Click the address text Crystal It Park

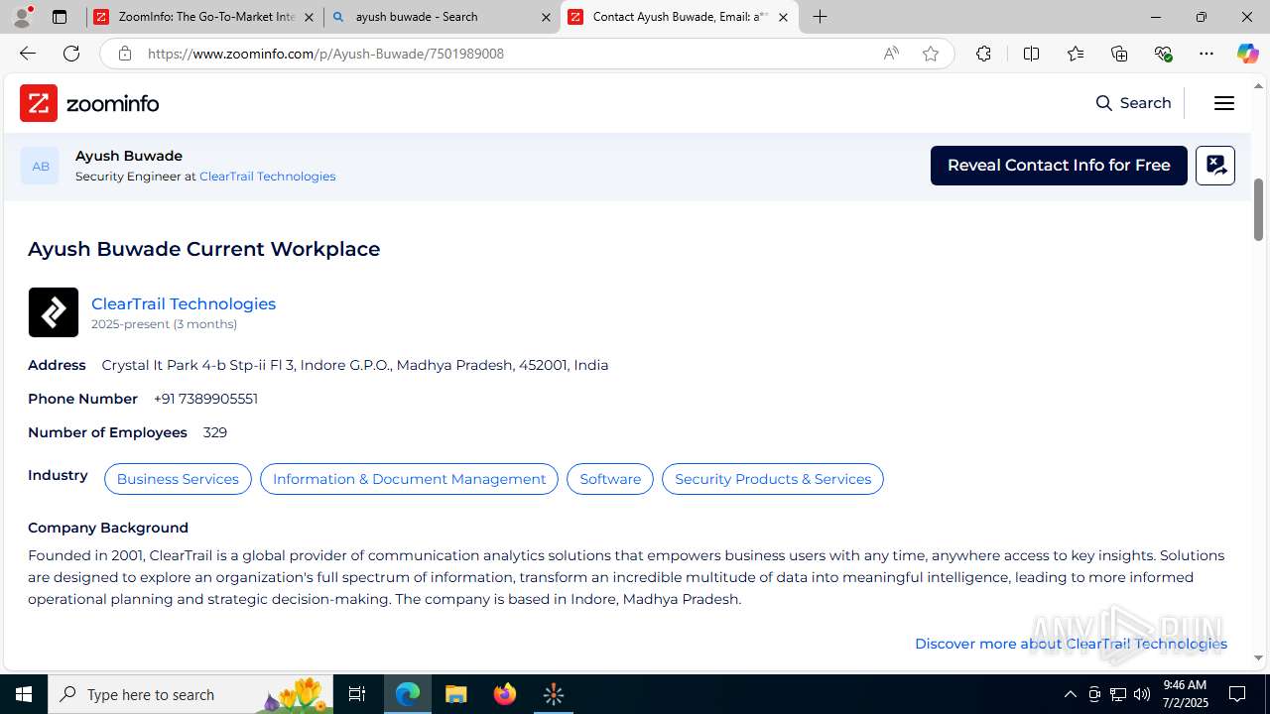coord(355,365)
